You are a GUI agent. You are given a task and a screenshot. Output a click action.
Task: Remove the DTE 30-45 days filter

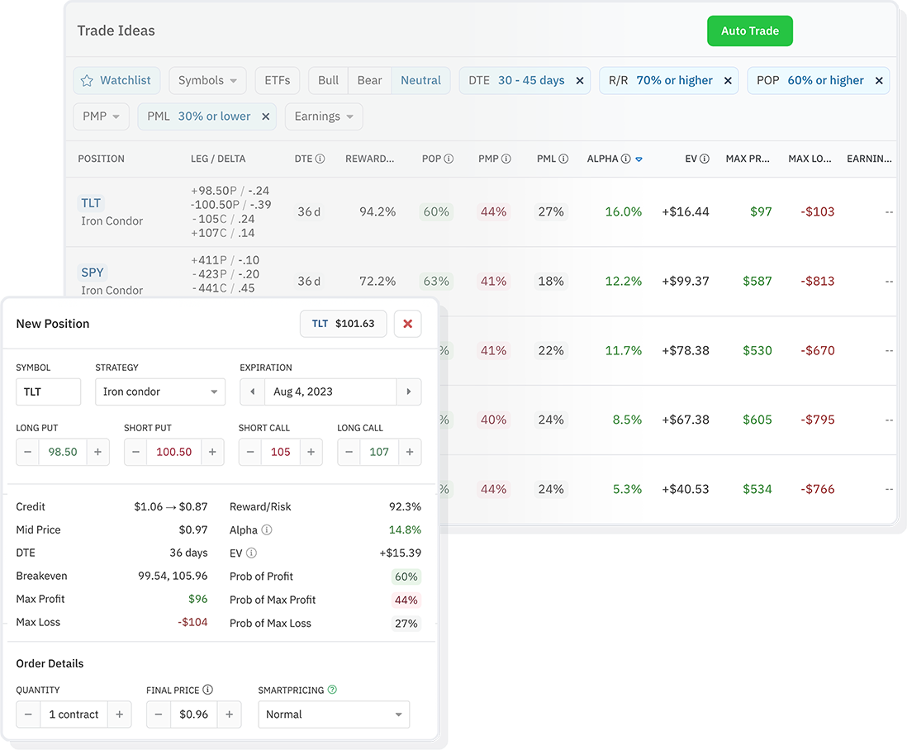tap(580, 80)
